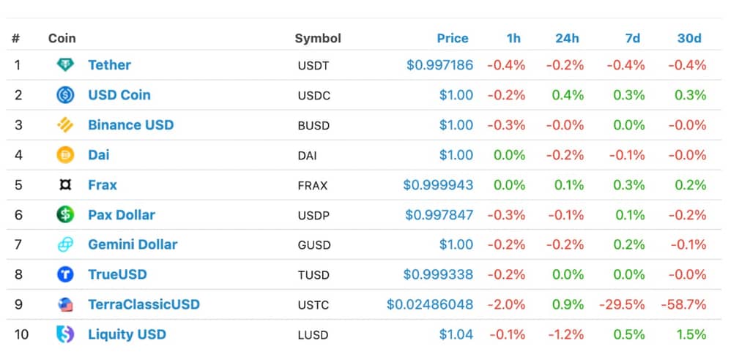Screen dimensions: 750x357
Task: Open the Liquity USD name link
Action: point(127,334)
